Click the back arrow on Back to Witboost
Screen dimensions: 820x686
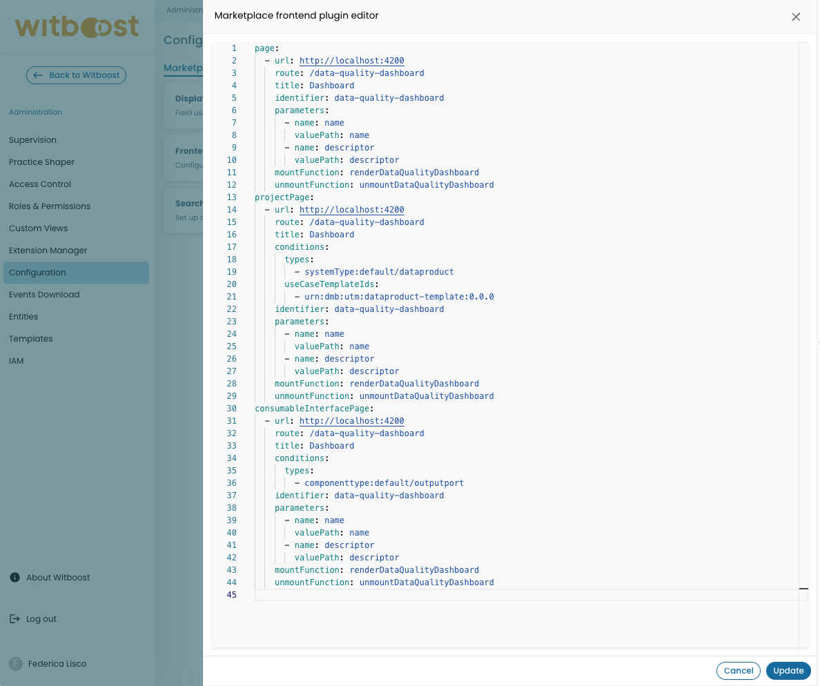pos(39,75)
